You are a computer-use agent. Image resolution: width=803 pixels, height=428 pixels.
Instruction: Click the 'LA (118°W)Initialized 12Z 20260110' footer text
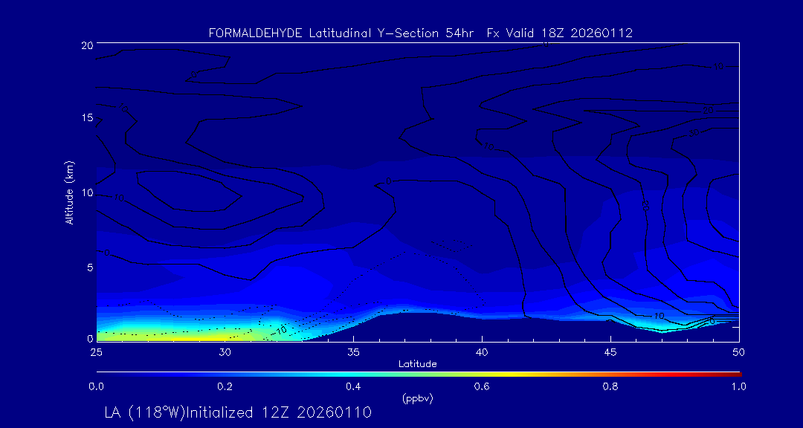[238, 412]
